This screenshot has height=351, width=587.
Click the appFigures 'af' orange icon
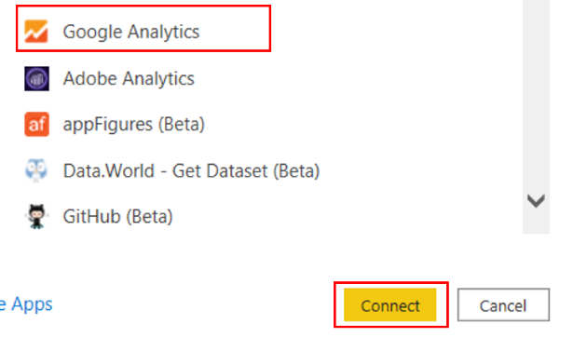tap(36, 124)
